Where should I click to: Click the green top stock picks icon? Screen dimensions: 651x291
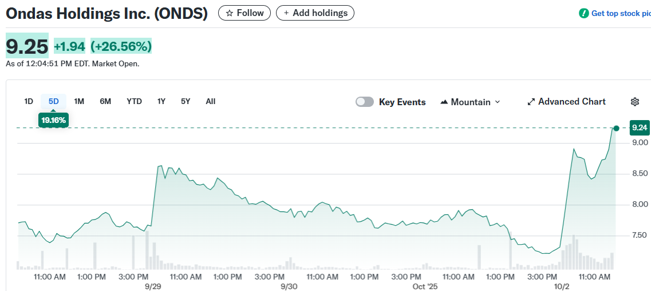(583, 13)
